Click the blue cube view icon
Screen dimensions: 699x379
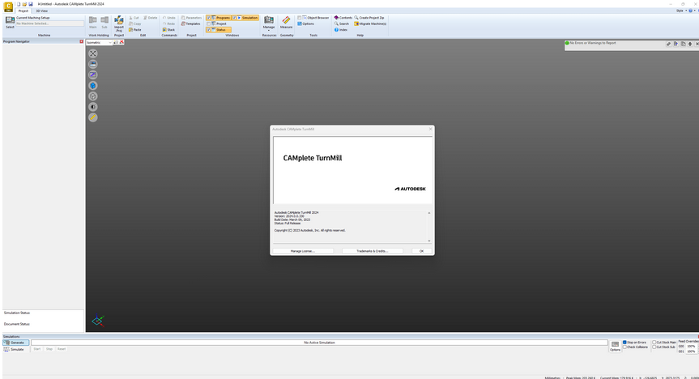[x=92, y=86]
